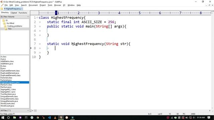The height and width of the screenshot is (120, 214).
Task: Click the column ruler above the editor
Action: pos(125,13)
